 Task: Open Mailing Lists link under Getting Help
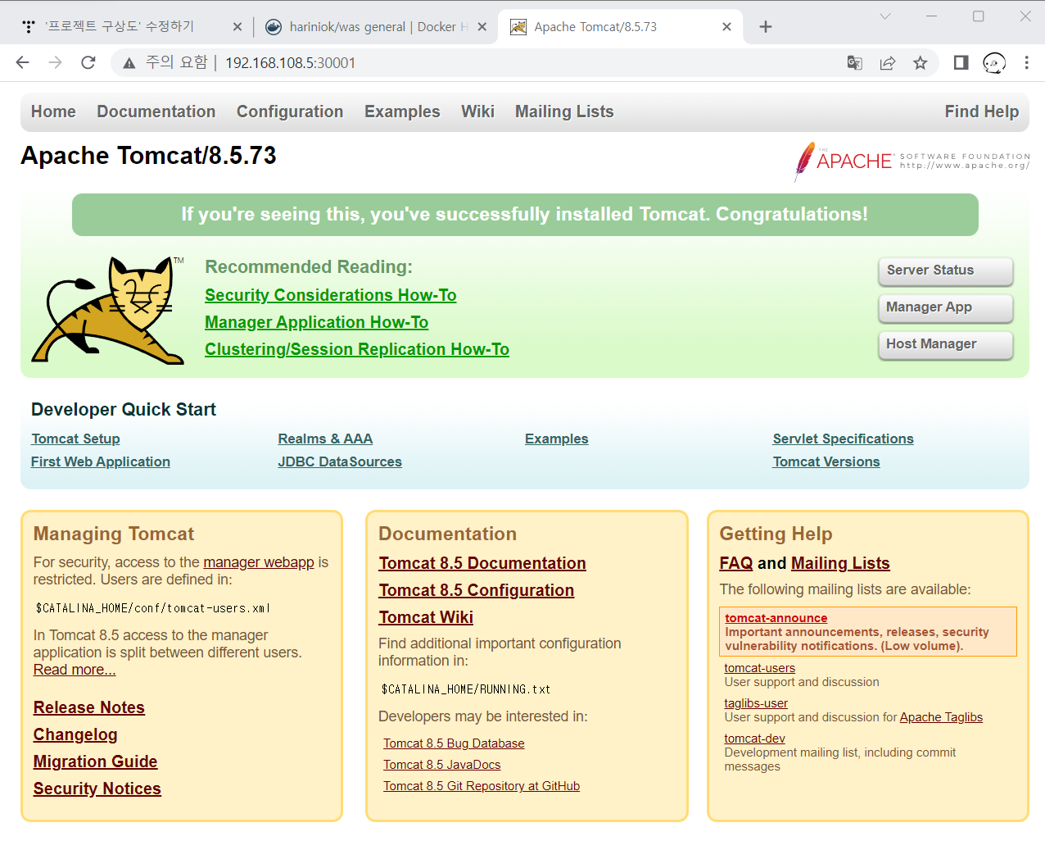click(x=840, y=563)
